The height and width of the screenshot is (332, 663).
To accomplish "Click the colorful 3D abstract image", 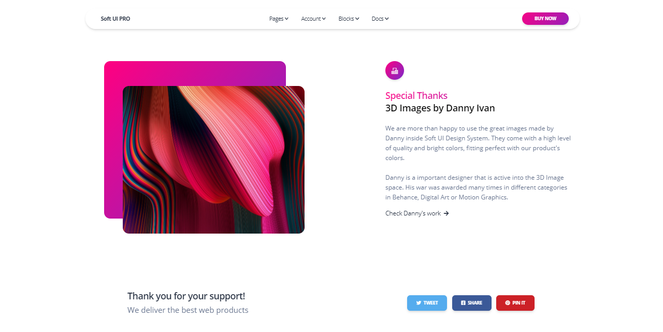I will coord(213,160).
